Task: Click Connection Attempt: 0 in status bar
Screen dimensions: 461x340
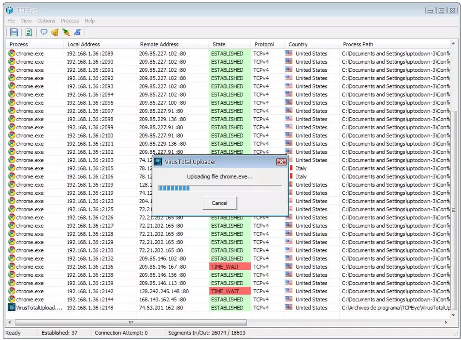Action: (x=121, y=333)
